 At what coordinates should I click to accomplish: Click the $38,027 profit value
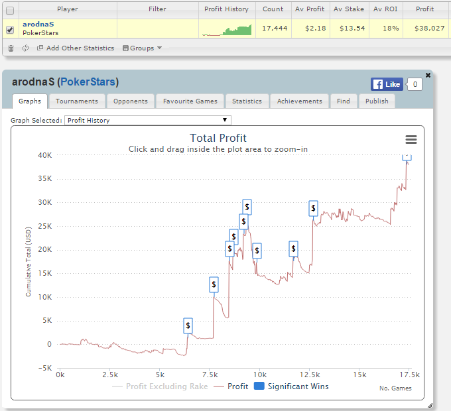coord(429,28)
